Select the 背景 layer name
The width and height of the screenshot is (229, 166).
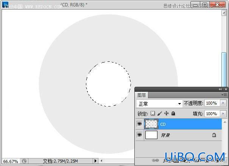point(165,135)
